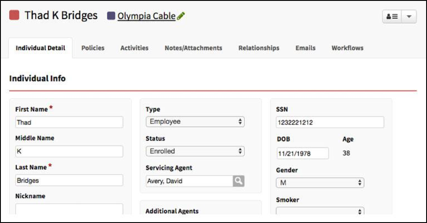Click the First Name input field
Viewport: 427px width, 223px height.
pos(69,122)
